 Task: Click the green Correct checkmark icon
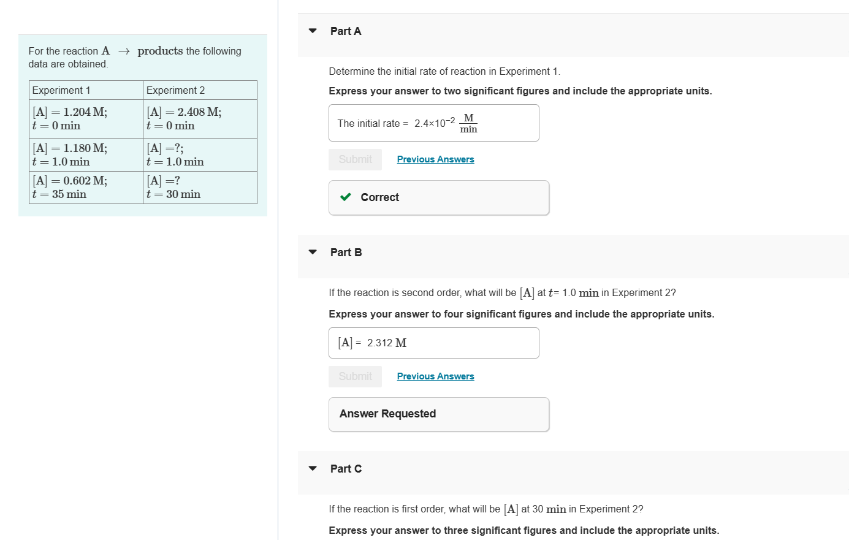345,197
